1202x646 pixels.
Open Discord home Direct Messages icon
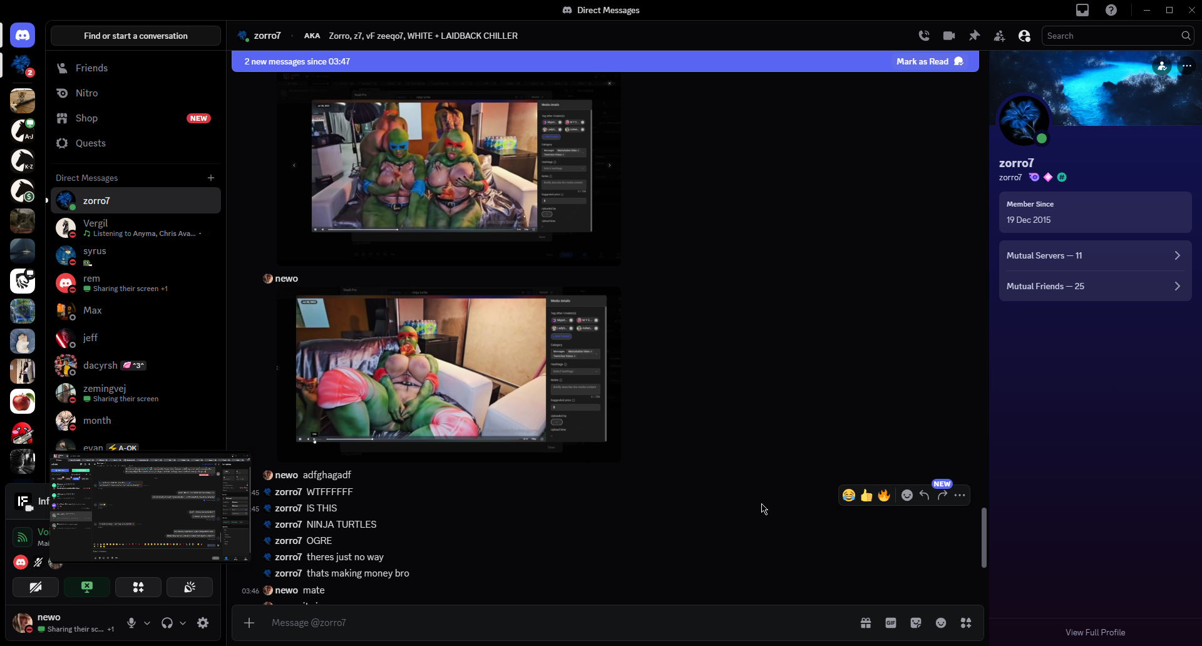(23, 35)
